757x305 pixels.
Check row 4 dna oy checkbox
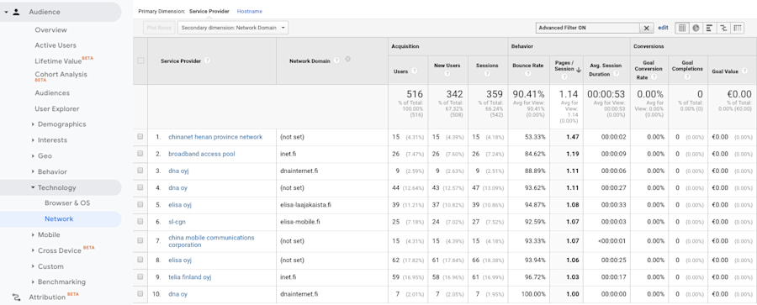140,187
